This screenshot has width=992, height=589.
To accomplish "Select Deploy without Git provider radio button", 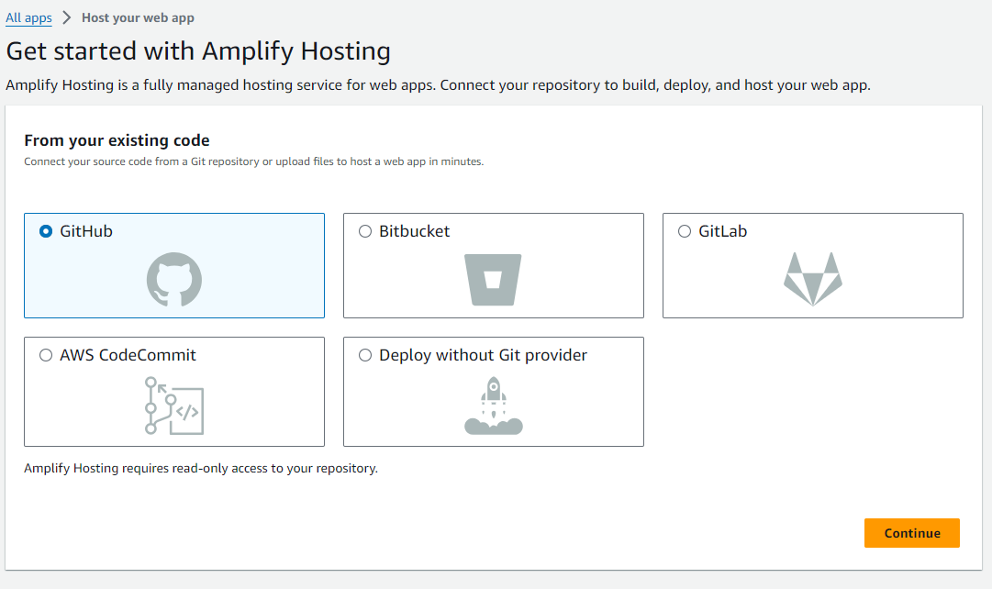I will tap(365, 355).
